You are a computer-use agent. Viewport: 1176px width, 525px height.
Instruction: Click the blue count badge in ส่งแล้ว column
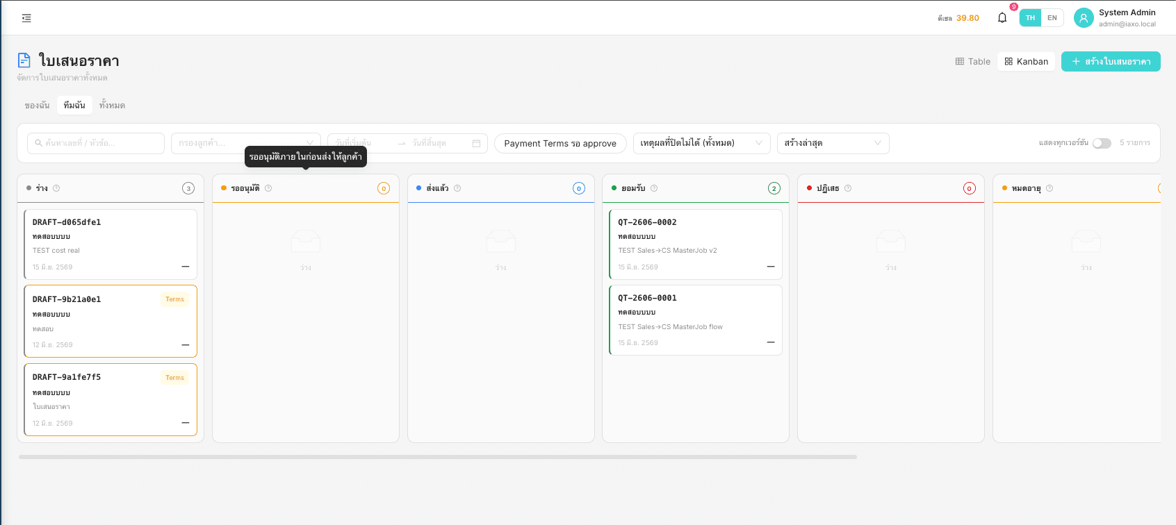tap(579, 188)
